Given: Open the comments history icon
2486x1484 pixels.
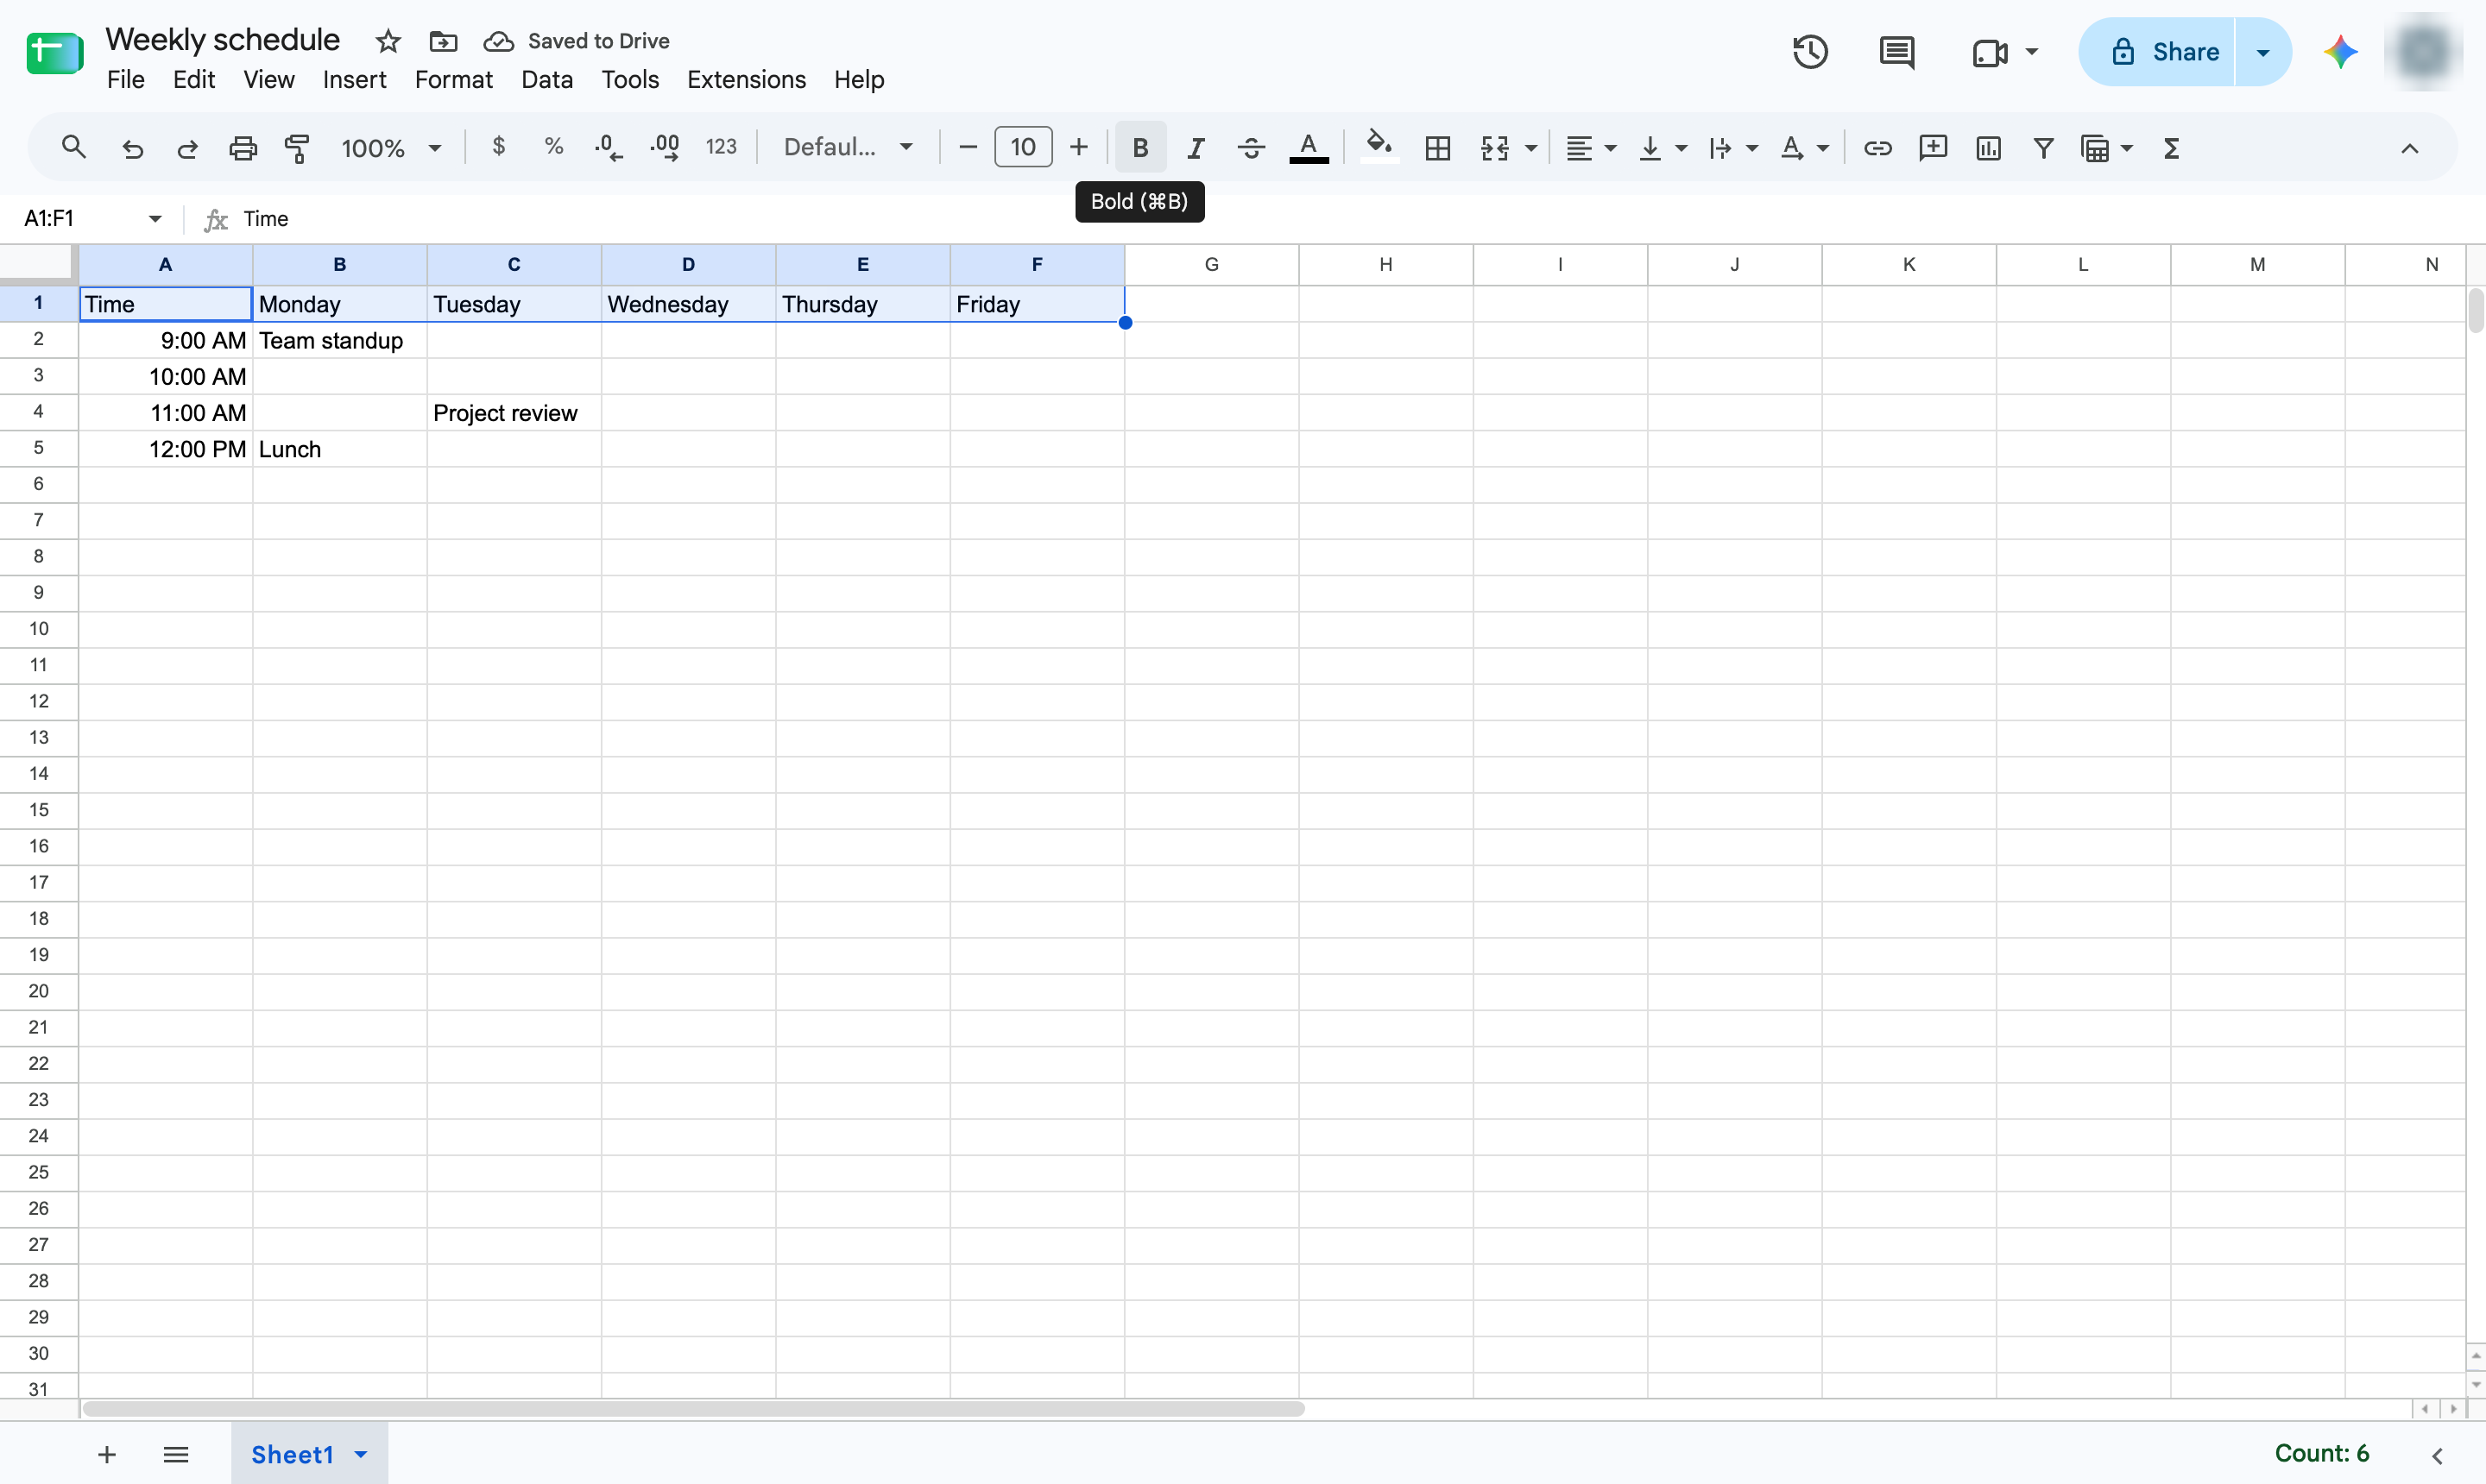Looking at the screenshot, I should pos(1896,52).
